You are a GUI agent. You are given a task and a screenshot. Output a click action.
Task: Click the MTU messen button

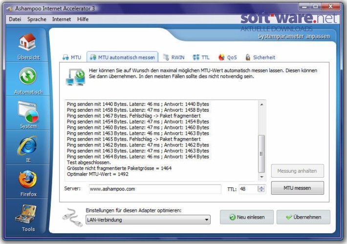(298, 188)
